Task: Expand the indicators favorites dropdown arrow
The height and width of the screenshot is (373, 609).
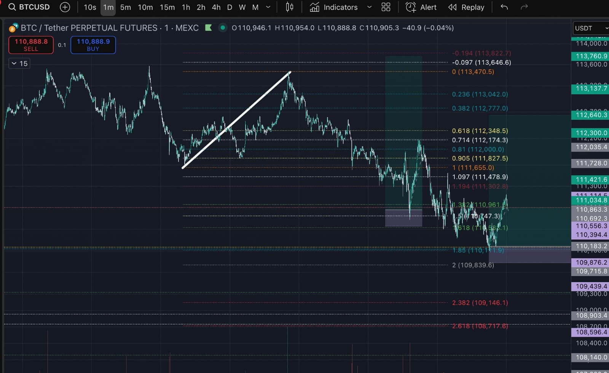Action: point(369,7)
